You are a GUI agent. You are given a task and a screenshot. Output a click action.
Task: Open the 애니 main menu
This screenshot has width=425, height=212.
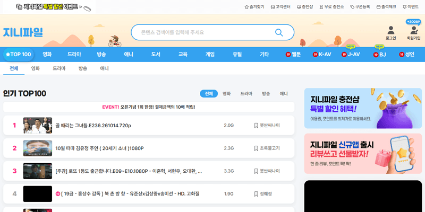coord(129,55)
